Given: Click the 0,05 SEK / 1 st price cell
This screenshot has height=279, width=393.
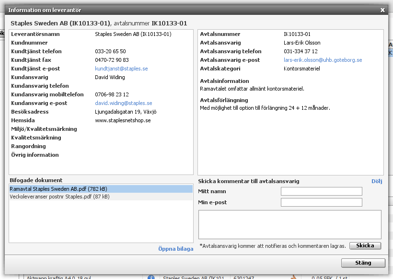Looking at the screenshot, I should click(x=330, y=277).
